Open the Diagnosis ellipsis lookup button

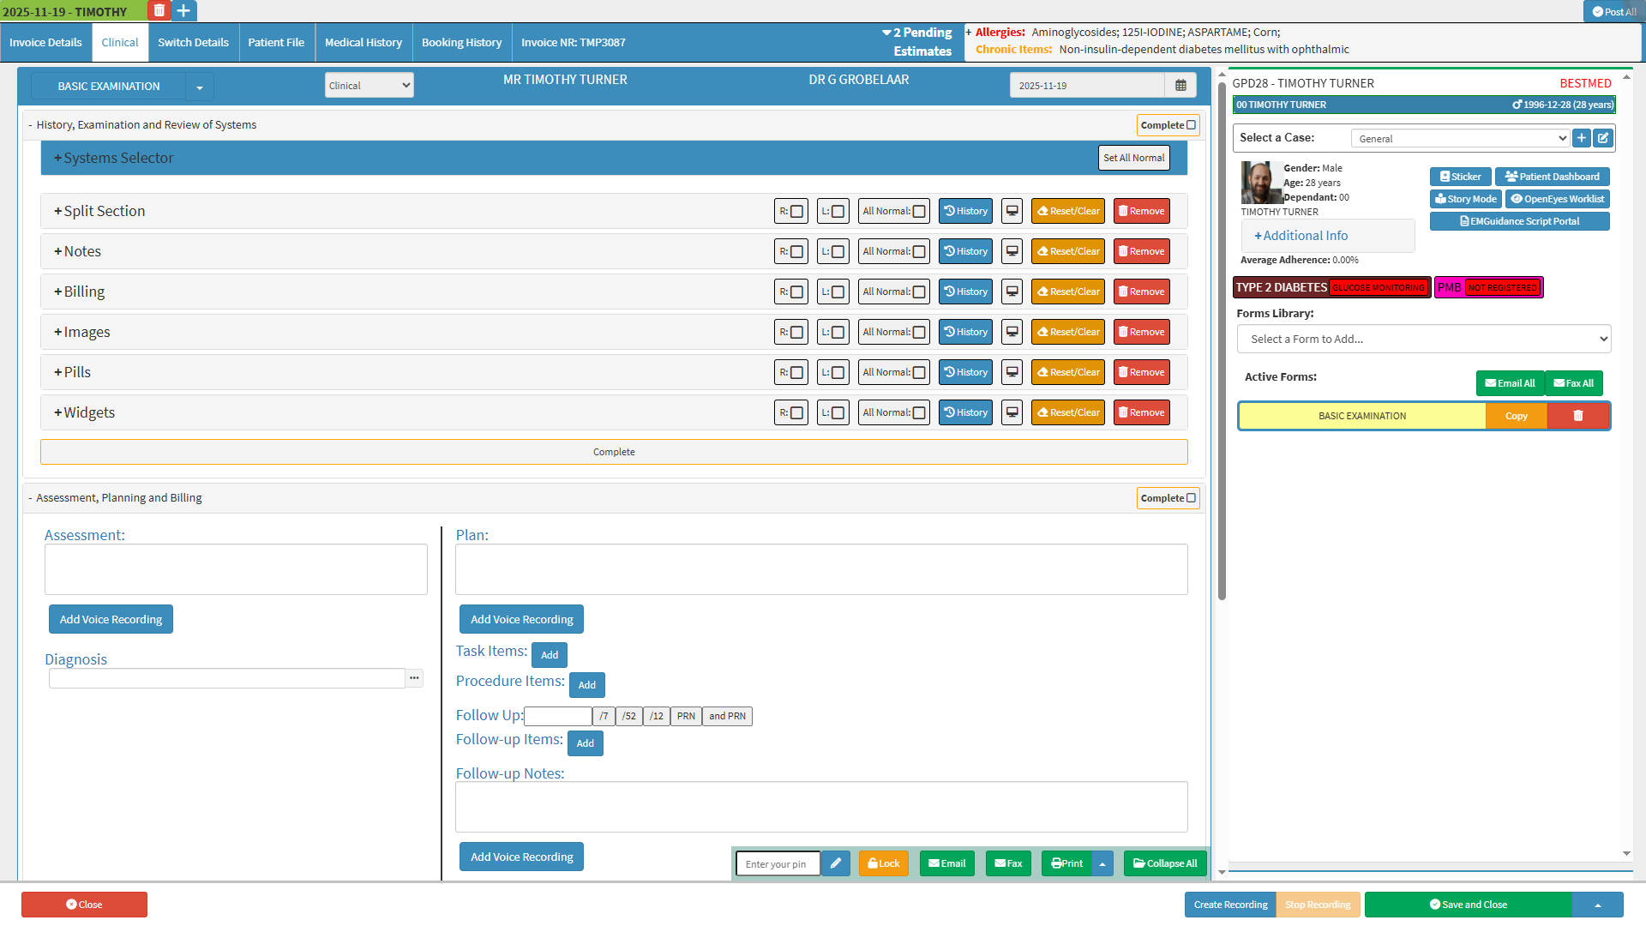click(x=414, y=678)
